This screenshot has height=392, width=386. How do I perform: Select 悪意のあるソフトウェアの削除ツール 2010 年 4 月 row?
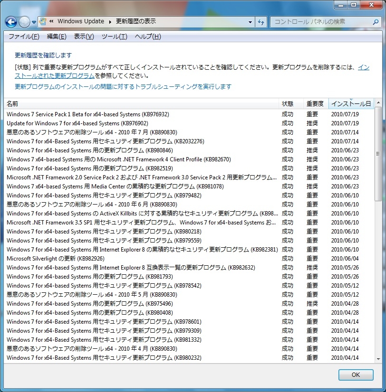point(189,348)
